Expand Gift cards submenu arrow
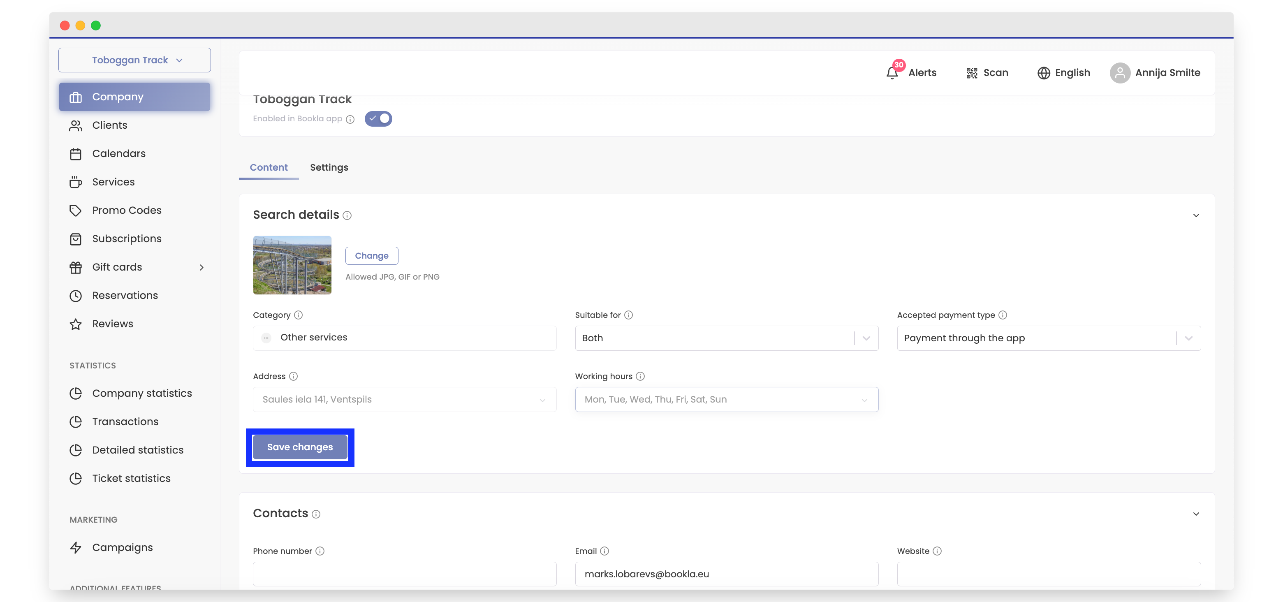Screen dimensions: 1283x602 201,267
